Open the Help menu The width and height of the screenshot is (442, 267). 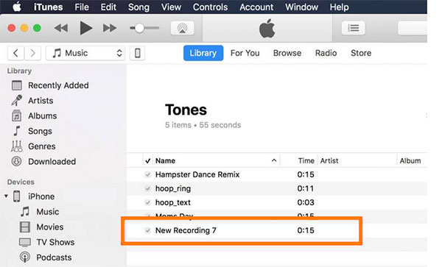(x=339, y=7)
